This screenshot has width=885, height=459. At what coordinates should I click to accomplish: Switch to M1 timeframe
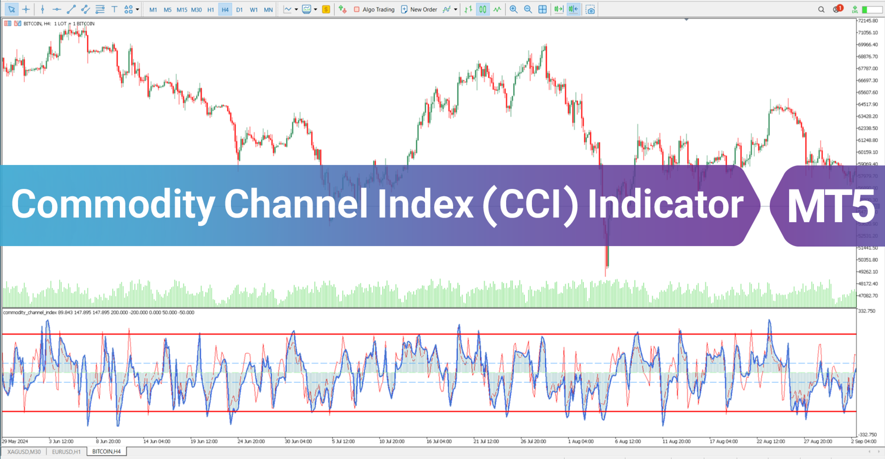(153, 10)
